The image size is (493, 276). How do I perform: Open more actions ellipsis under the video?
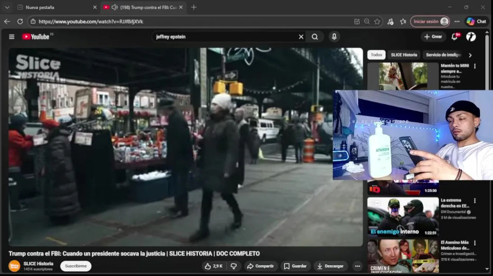[x=357, y=266]
